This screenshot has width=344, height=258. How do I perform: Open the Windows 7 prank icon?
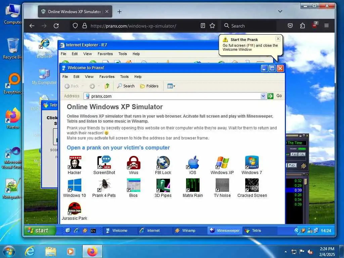(x=252, y=165)
